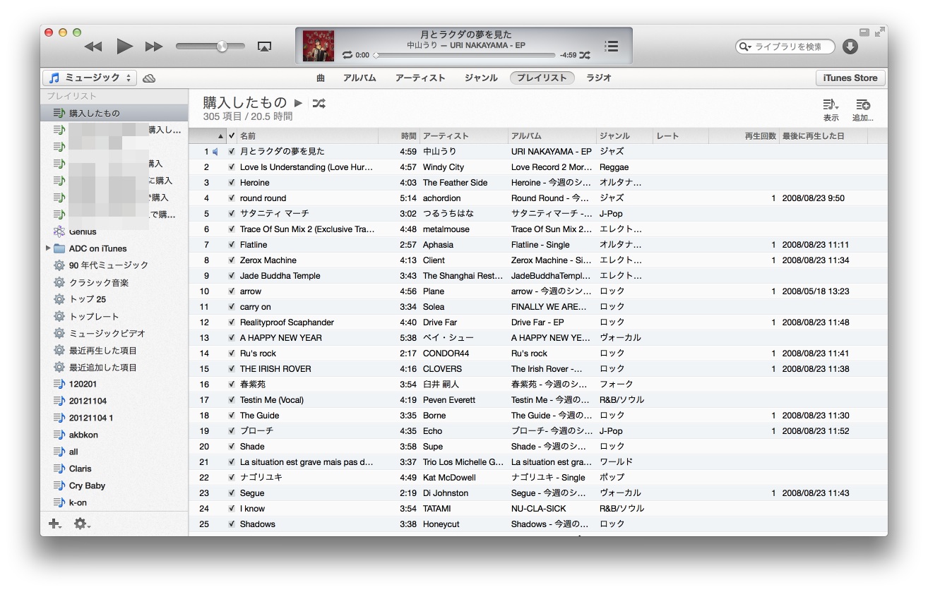Viewport: 928px width, 592px height.
Task: Open the downloads arrow icon
Action: (x=850, y=47)
